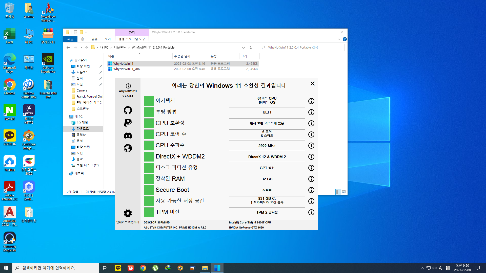Select 스크린샷 folder in navigation pane

pyautogui.click(x=83, y=109)
